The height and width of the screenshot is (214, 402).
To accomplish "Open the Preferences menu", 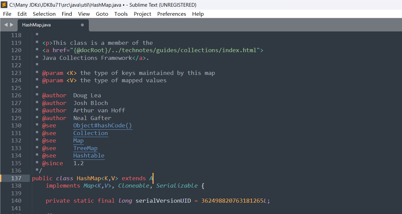I will tap(172, 14).
